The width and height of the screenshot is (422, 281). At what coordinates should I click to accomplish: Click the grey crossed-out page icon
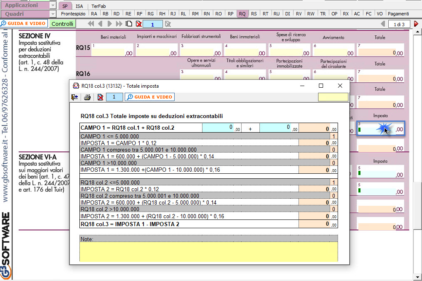click(168, 24)
